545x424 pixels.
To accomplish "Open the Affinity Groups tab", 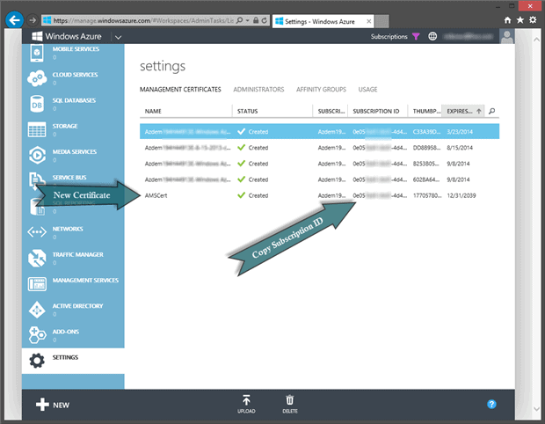I will click(321, 90).
